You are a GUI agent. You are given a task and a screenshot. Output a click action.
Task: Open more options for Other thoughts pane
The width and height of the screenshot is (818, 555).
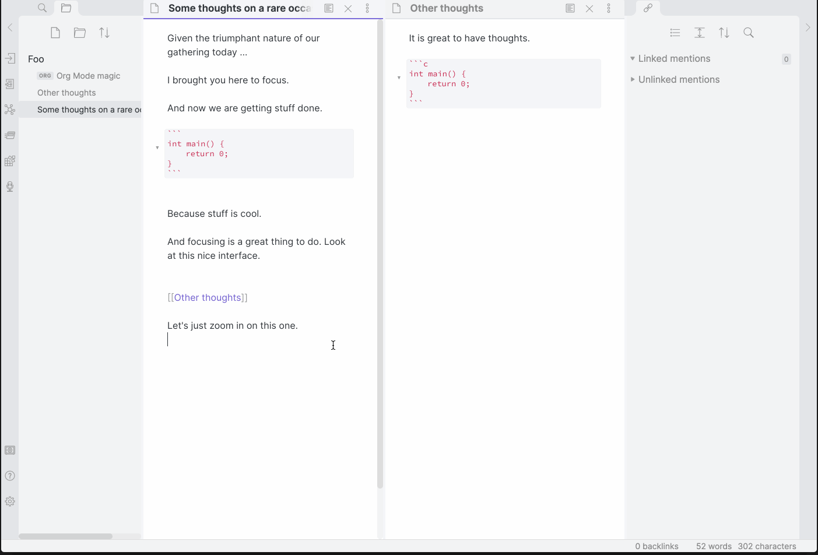pyautogui.click(x=609, y=8)
